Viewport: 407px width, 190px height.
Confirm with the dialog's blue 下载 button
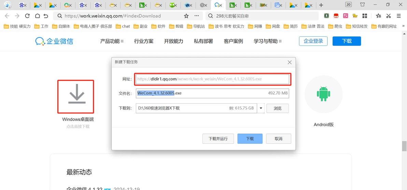point(250,139)
